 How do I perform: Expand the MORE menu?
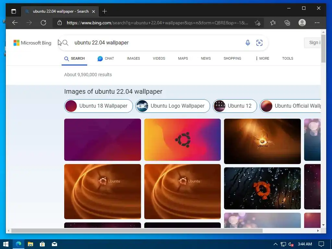point(262,58)
